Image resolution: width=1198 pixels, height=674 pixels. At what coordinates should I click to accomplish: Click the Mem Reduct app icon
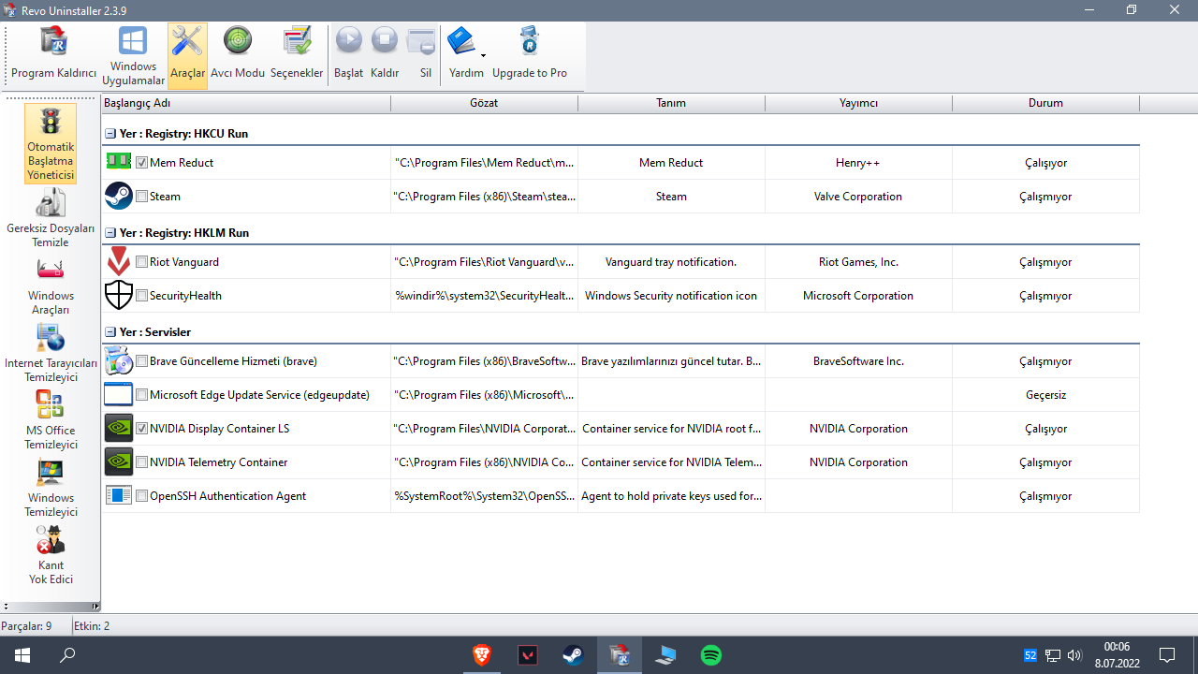tap(119, 162)
